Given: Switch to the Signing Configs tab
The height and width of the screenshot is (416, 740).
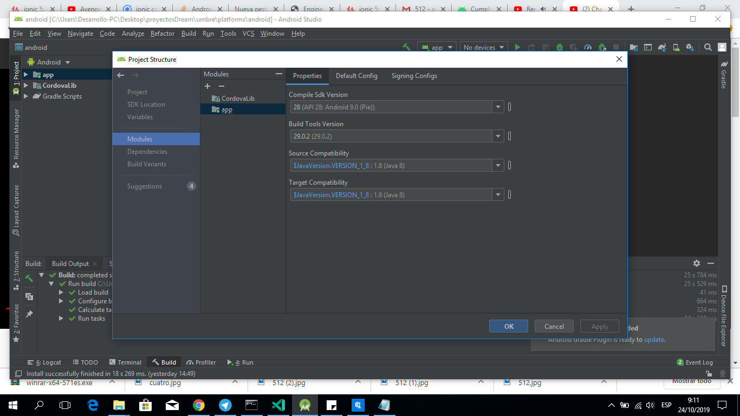Looking at the screenshot, I should click(x=414, y=76).
